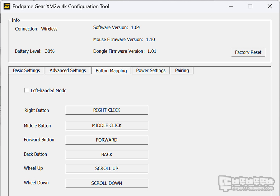Minimize the Configuration Tool window
This screenshot has height=196, width=280.
[x=231, y=7]
